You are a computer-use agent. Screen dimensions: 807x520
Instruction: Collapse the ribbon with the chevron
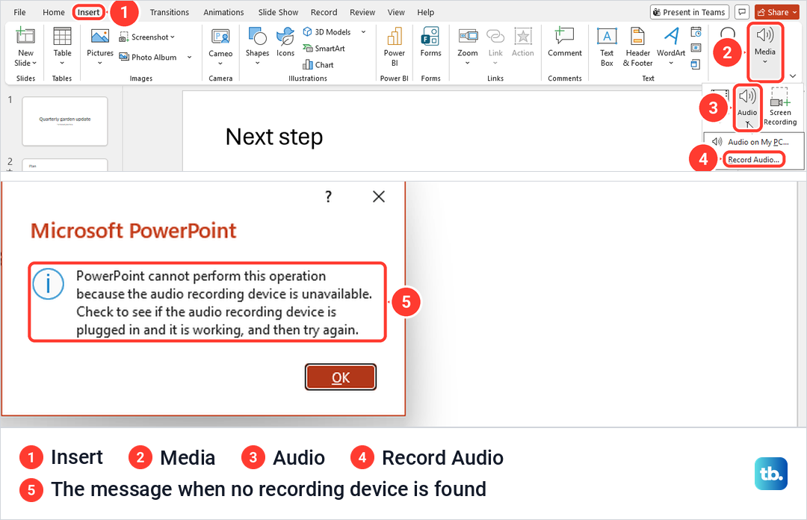(793, 75)
